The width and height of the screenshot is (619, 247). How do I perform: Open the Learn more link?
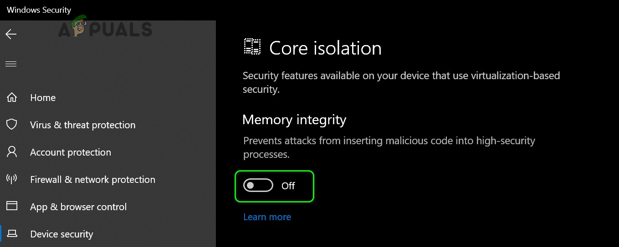pyautogui.click(x=267, y=217)
